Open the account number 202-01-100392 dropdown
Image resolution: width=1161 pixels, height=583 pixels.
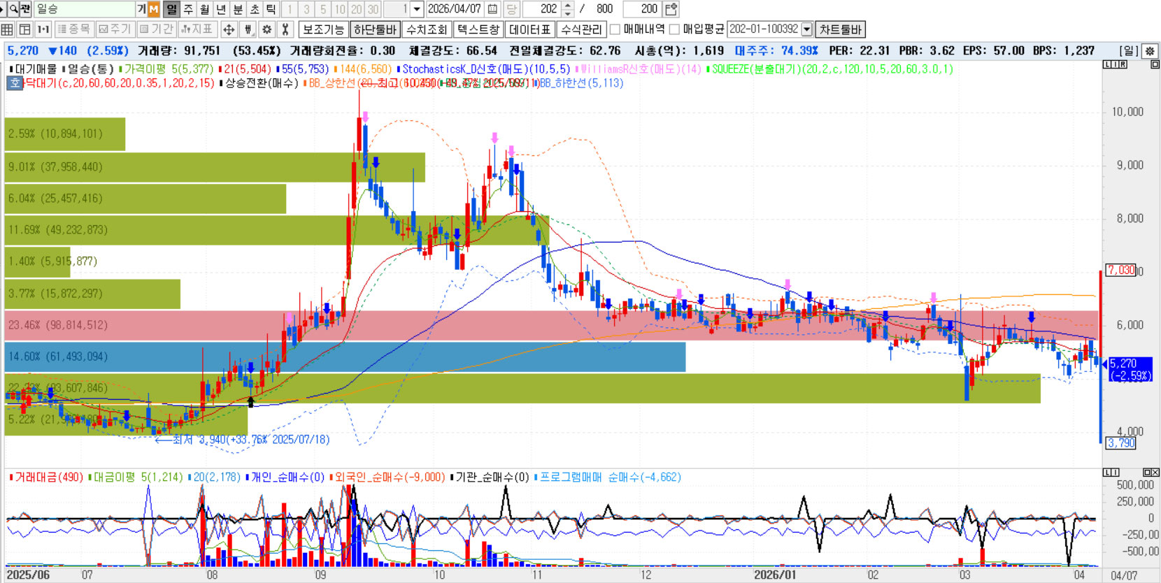point(807,29)
